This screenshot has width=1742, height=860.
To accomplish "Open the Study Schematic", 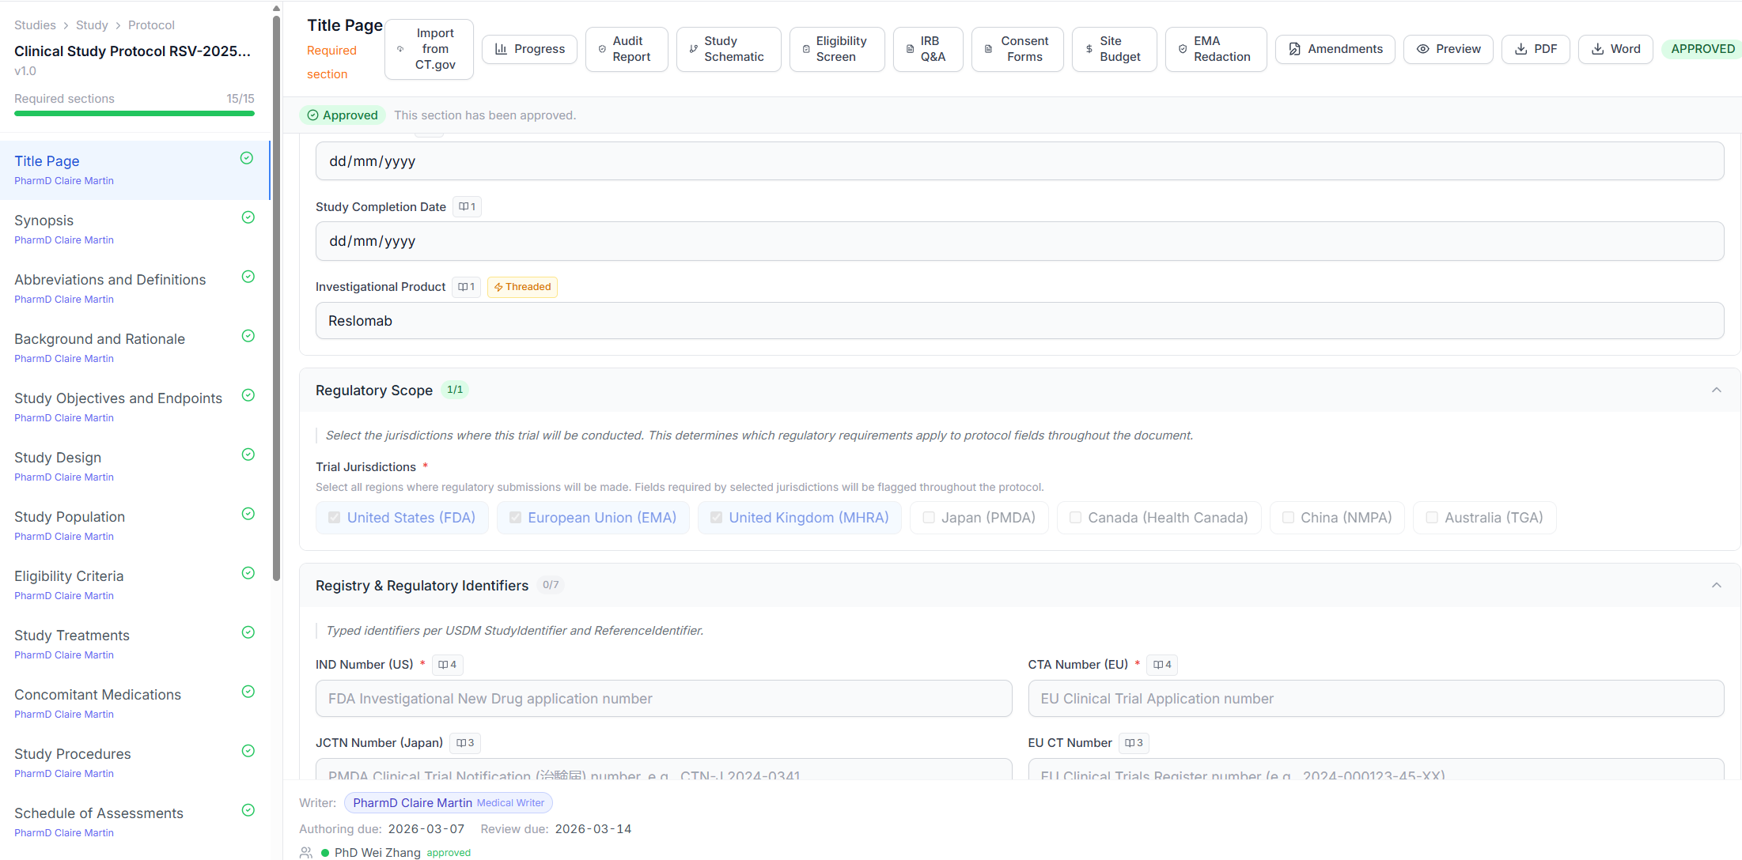I will (729, 49).
